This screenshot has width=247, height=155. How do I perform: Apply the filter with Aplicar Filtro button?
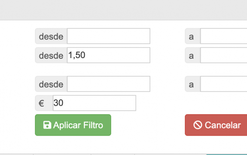pyautogui.click(x=73, y=125)
